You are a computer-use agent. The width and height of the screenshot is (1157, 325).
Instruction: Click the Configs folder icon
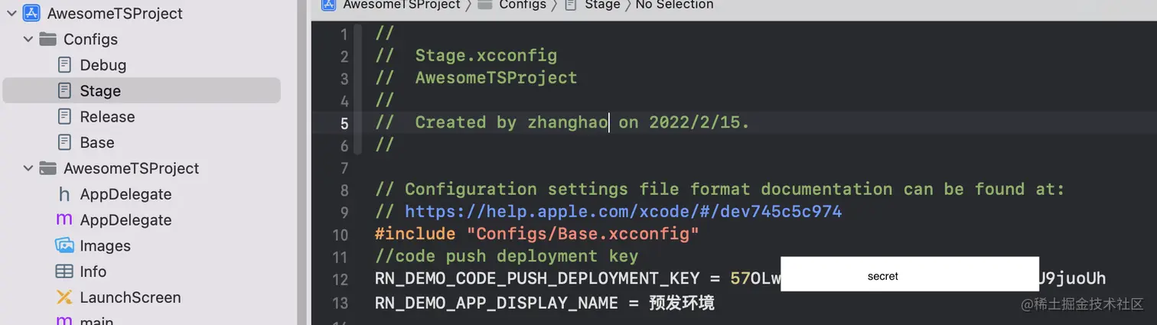click(48, 39)
